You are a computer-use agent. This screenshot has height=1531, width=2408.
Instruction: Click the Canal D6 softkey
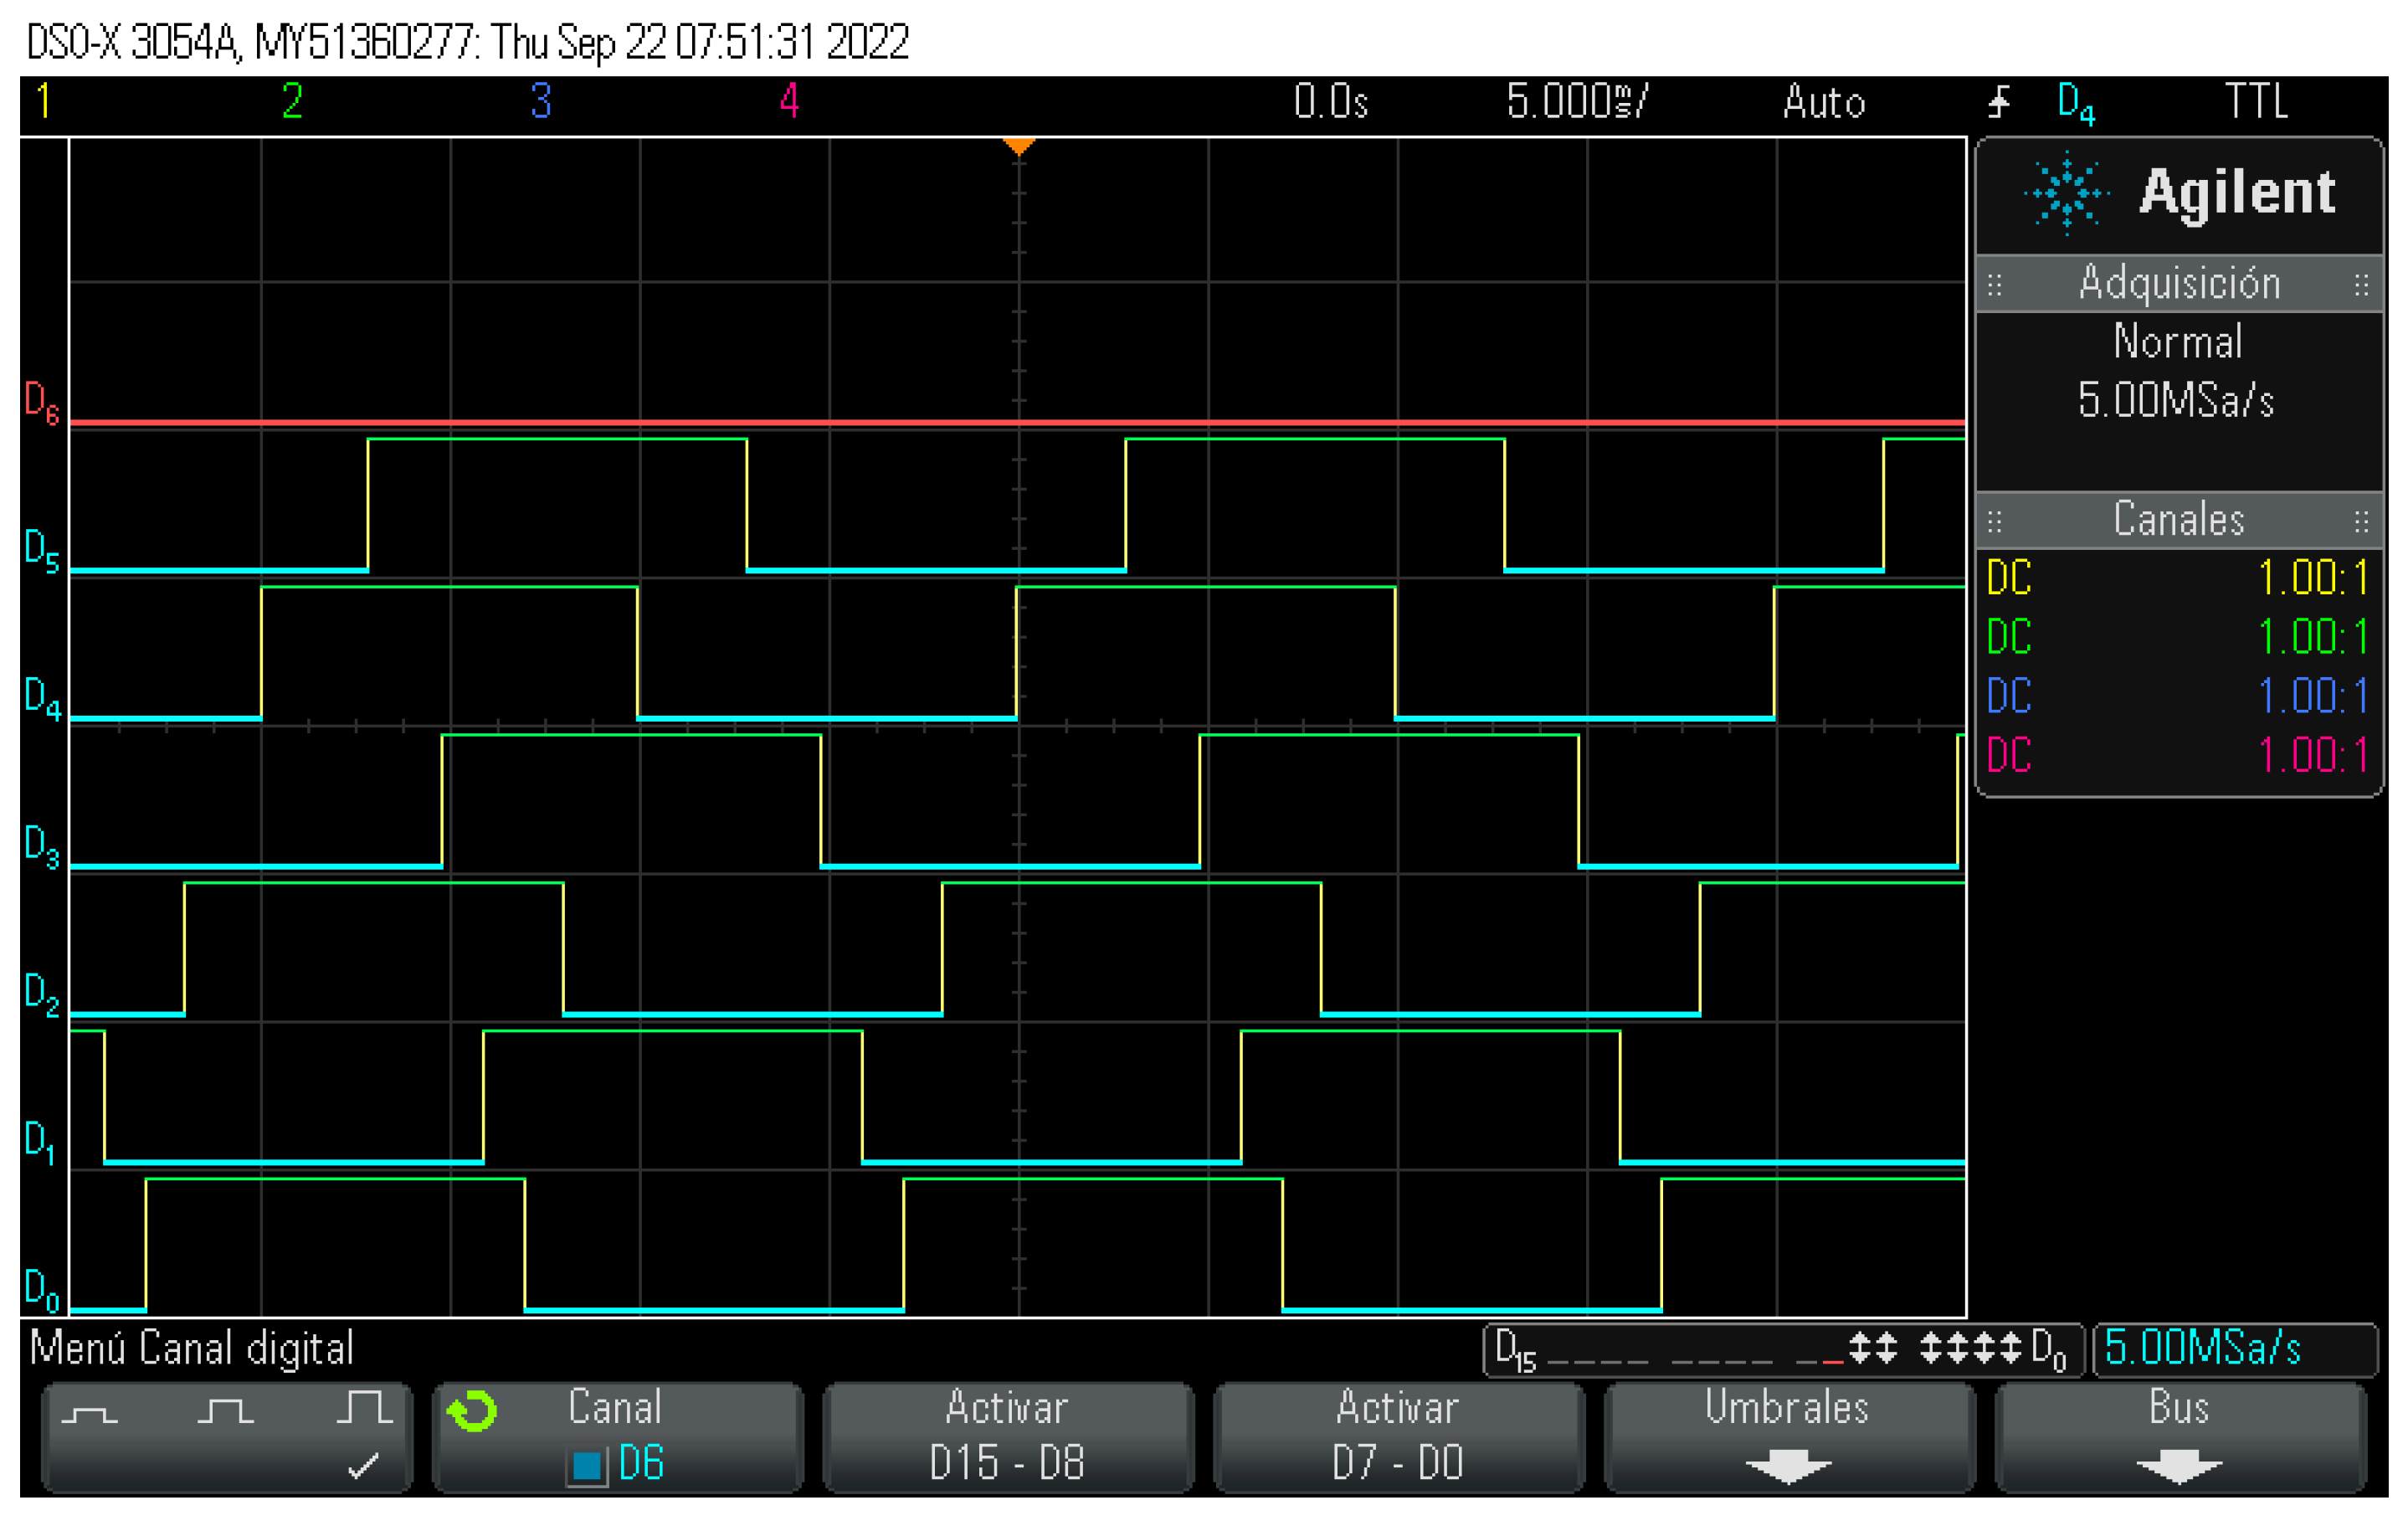(618, 1437)
